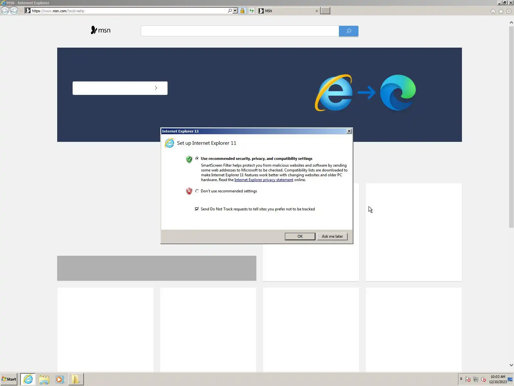The width and height of the screenshot is (514, 386).
Task: Click the address bar search magnifier icon
Action: pyautogui.click(x=230, y=11)
